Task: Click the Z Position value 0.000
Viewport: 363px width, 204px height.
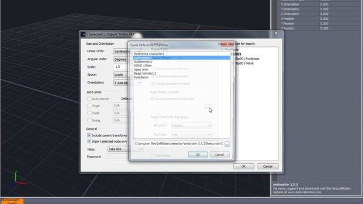Action: 324,28
